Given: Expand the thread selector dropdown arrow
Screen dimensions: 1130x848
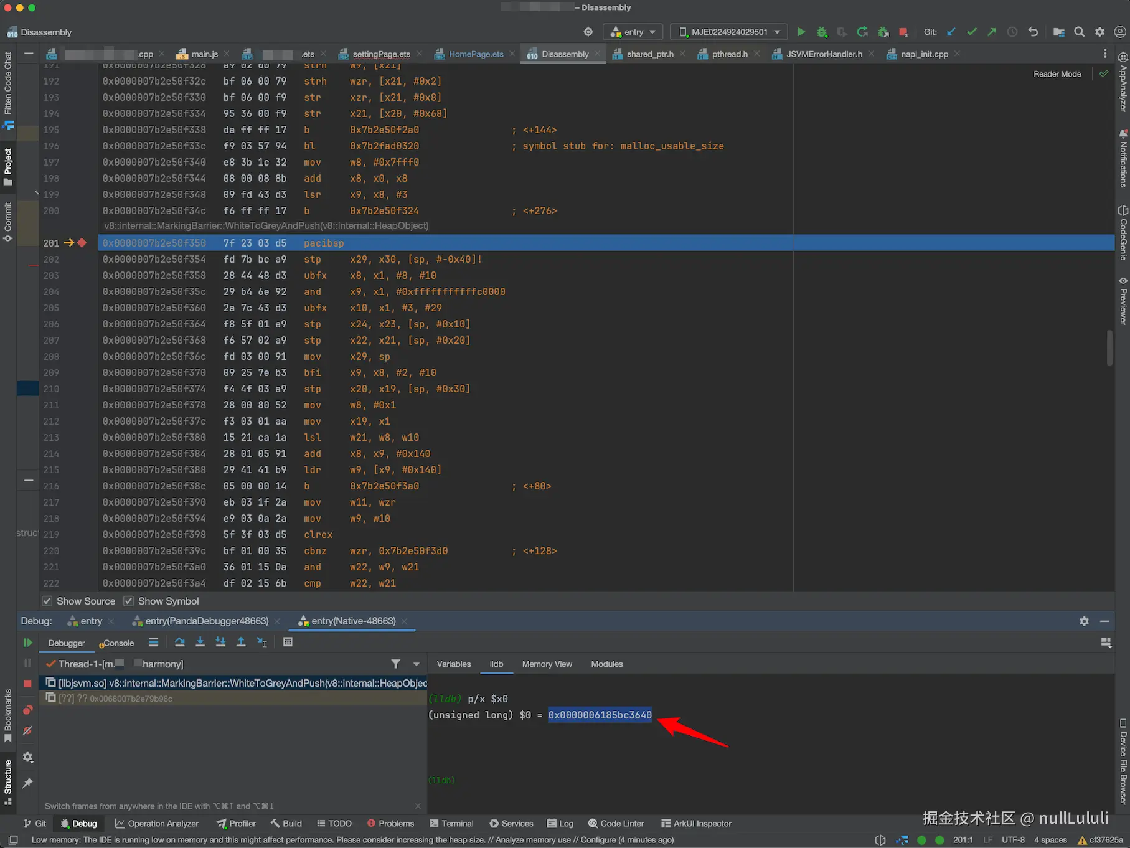Looking at the screenshot, I should coord(417,664).
